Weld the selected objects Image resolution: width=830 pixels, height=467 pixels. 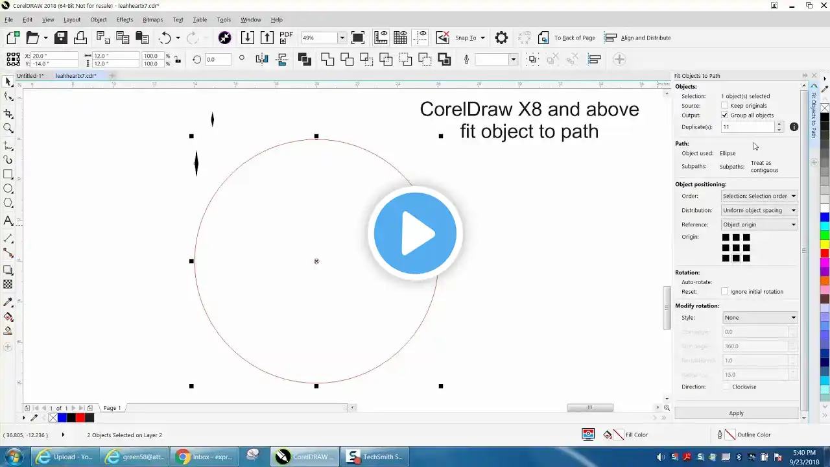pos(327,60)
